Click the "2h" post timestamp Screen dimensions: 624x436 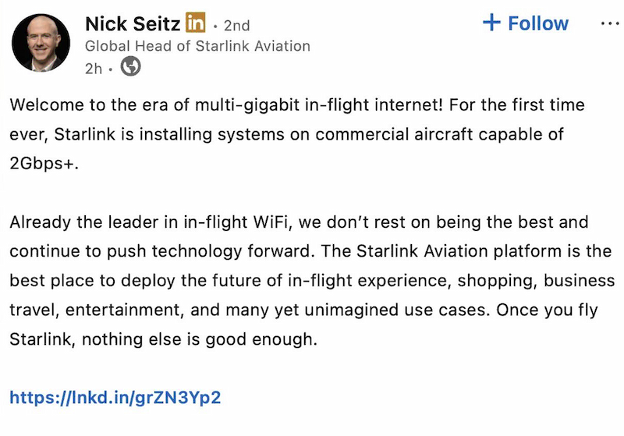pyautogui.click(x=93, y=69)
